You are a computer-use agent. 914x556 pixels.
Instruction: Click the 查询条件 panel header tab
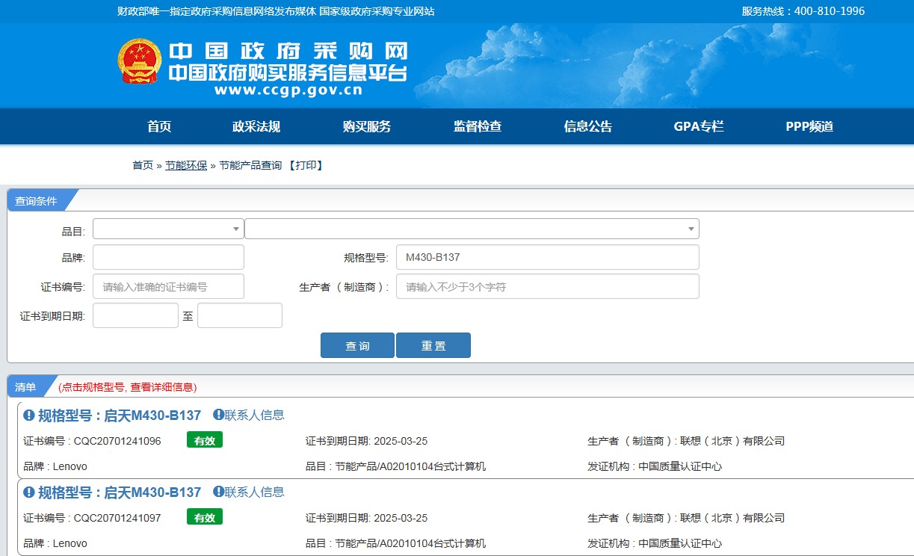point(37,200)
